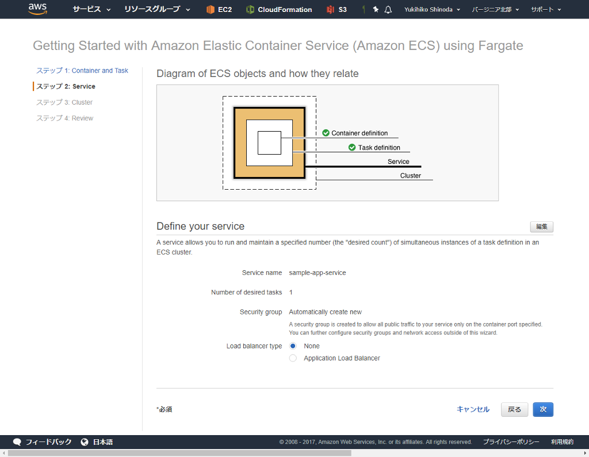
Task: Click the 戻る back button
Action: [x=514, y=409]
